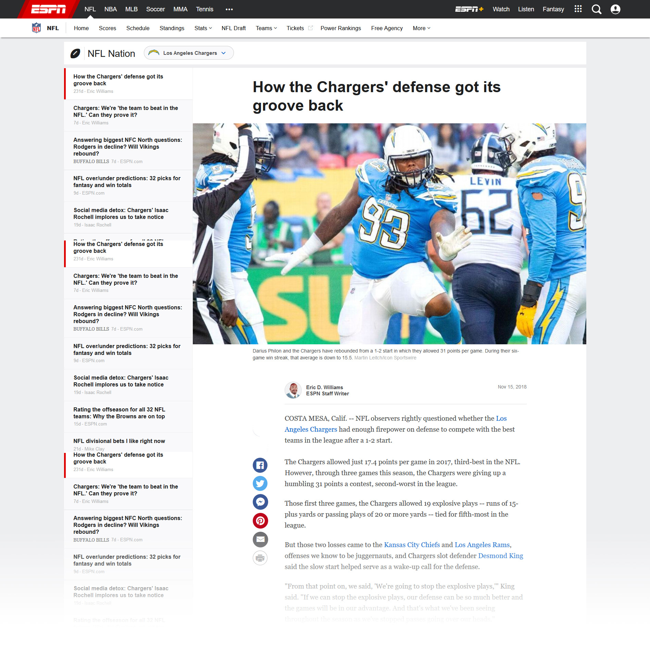This screenshot has height=654, width=650.
Task: Click the search magnifier icon
Action: (597, 9)
